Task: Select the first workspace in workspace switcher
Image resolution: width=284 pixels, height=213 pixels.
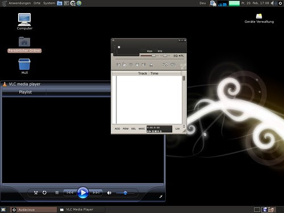Action: pos(257,210)
